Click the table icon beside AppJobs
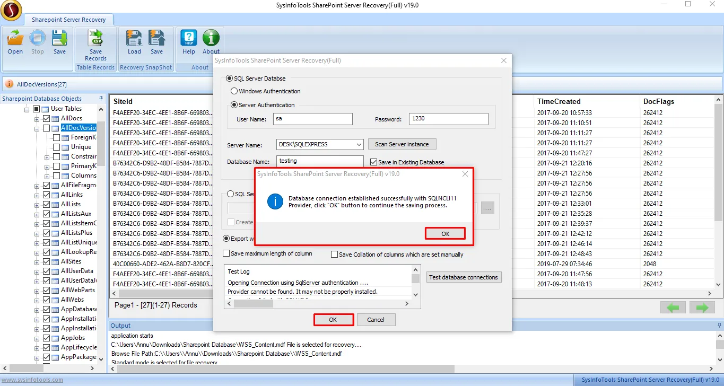 point(56,338)
